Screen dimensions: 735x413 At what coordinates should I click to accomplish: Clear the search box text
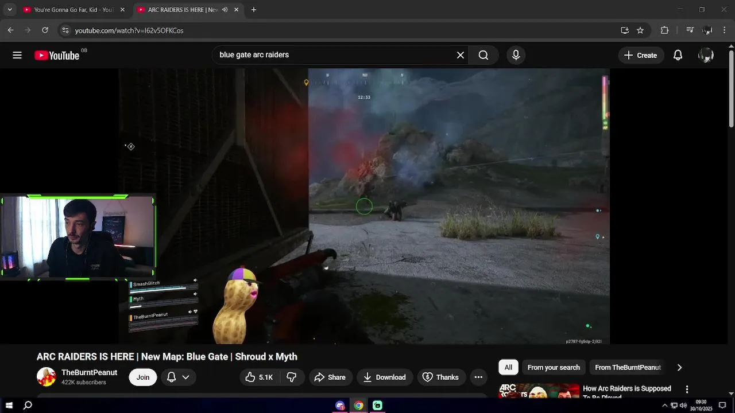[x=461, y=55]
